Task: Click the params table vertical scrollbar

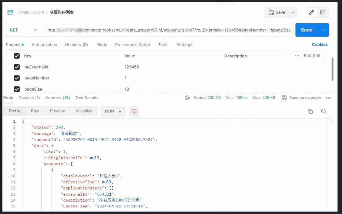Action: [x=332, y=69]
